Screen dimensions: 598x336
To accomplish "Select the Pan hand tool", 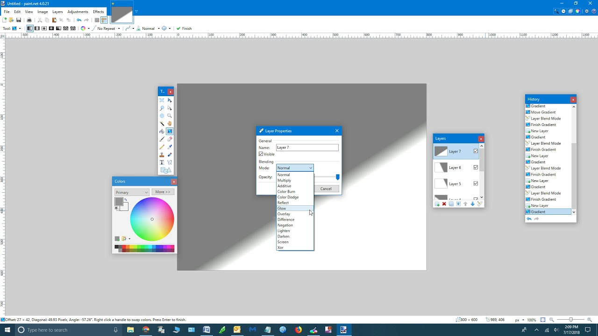I will click(x=170, y=124).
